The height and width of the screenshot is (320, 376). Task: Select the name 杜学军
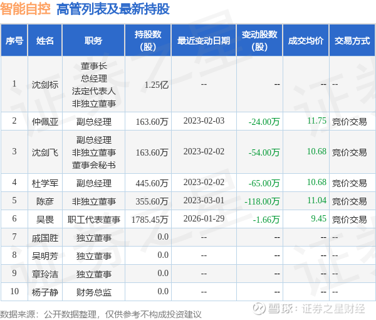45,183
